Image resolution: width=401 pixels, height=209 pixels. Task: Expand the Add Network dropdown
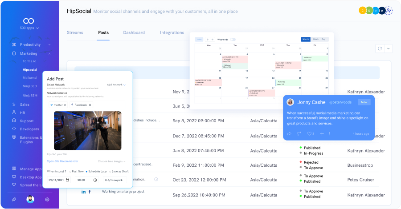tap(116, 84)
